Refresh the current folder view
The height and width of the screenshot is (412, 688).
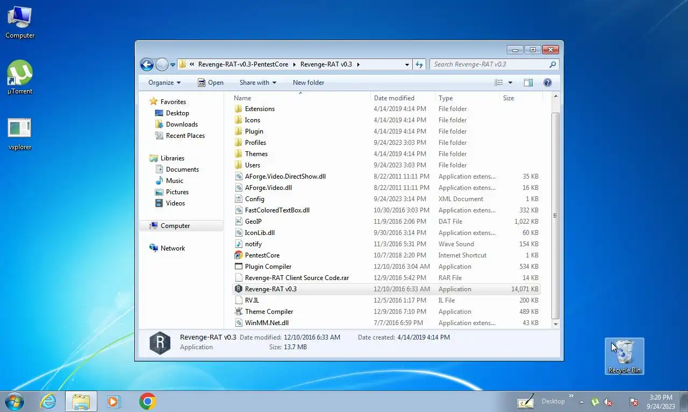[x=420, y=64]
